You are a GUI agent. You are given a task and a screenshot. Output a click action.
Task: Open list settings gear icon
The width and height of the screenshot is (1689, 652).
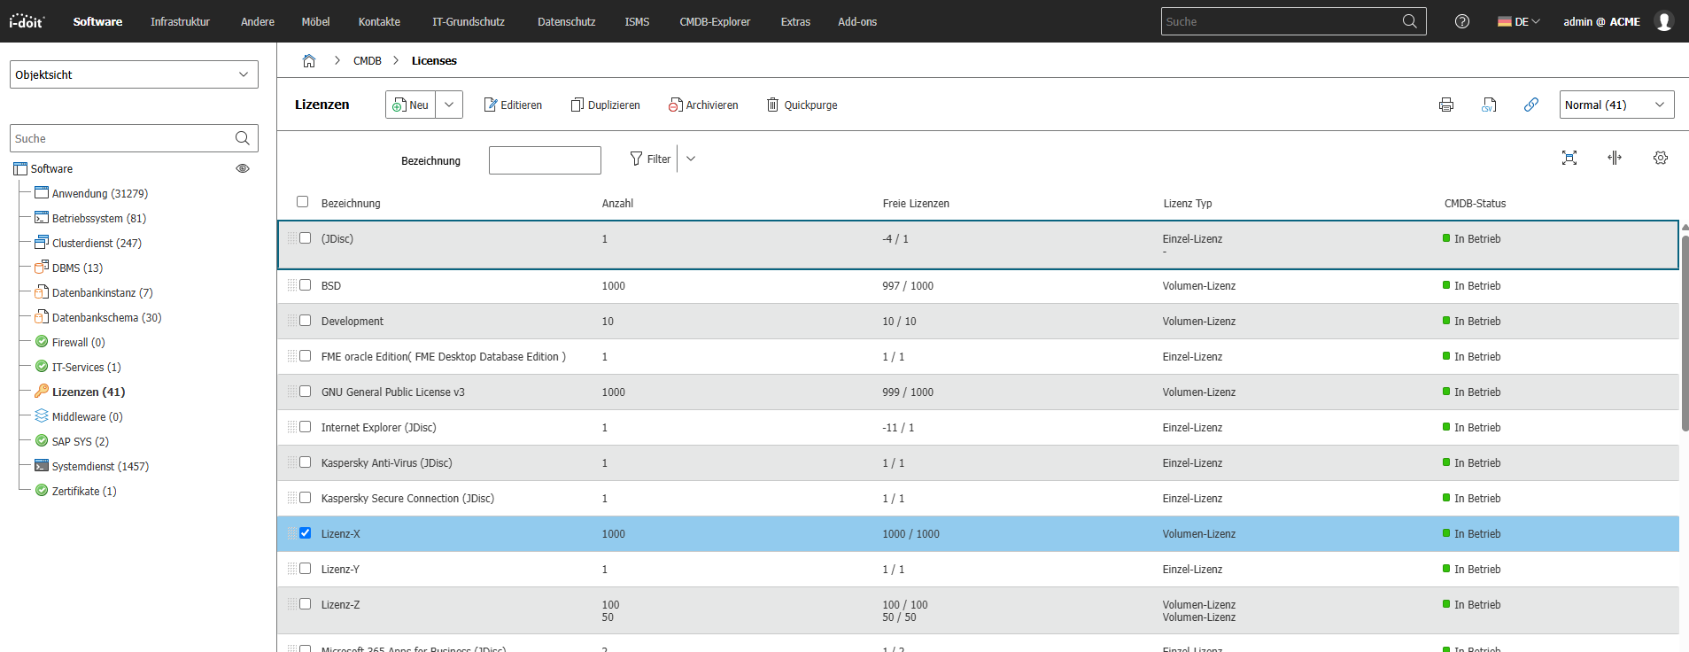1660,158
